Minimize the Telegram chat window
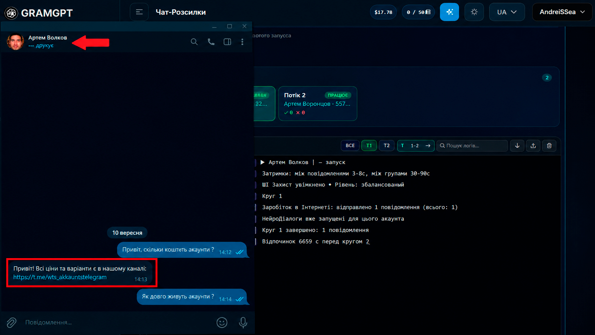This screenshot has height=335, width=595. coord(214,27)
